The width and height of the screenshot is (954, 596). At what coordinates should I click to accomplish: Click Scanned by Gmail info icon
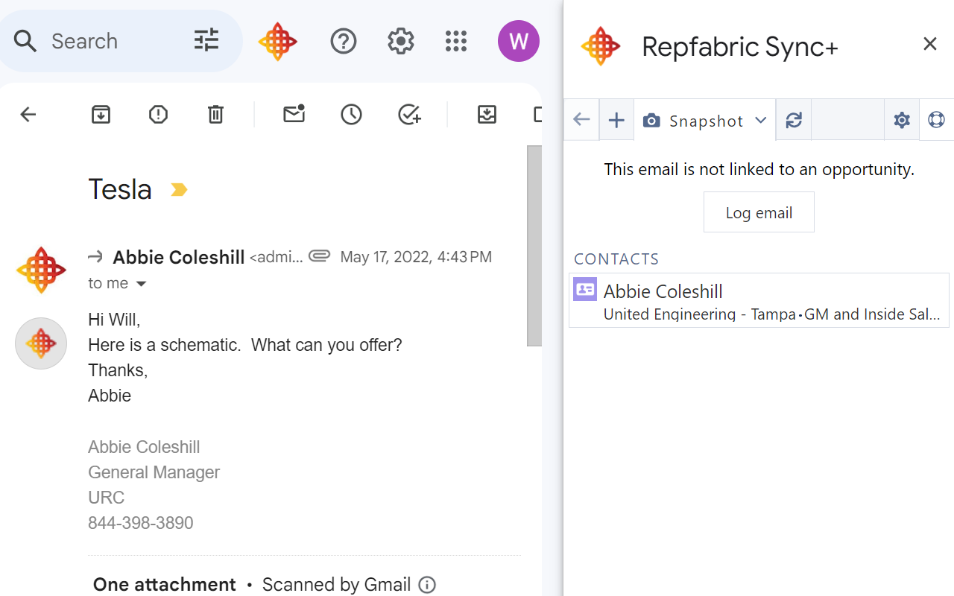click(427, 585)
